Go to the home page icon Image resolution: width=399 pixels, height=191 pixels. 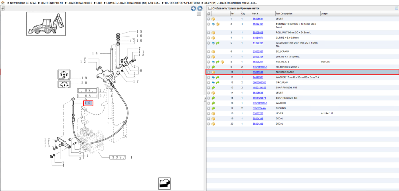point(2,3)
